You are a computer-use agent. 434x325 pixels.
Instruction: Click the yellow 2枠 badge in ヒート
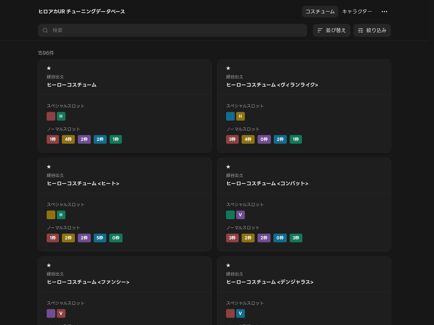[x=68, y=238]
